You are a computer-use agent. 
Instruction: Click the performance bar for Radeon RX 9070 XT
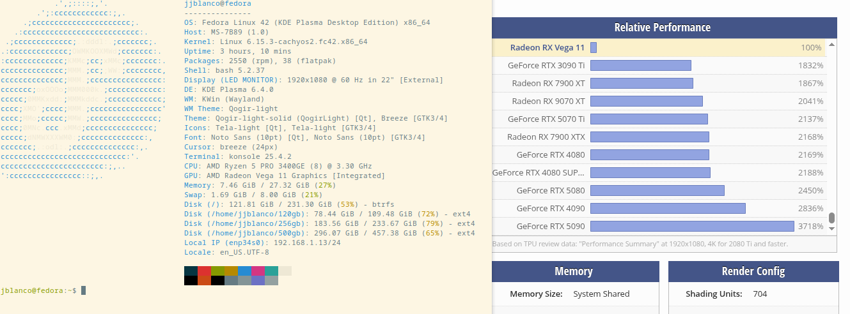coord(647,101)
